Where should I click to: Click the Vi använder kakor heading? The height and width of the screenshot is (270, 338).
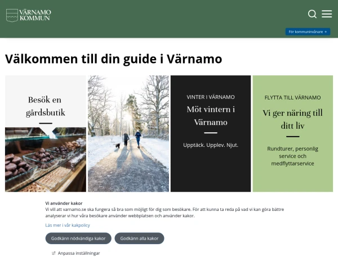[64, 203]
